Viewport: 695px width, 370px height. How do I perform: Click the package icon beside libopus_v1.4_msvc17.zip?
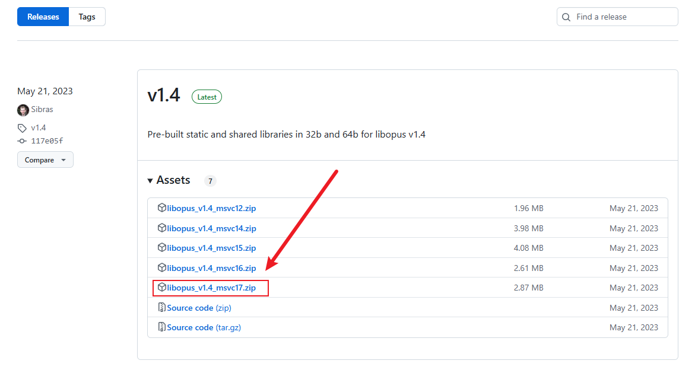(161, 288)
